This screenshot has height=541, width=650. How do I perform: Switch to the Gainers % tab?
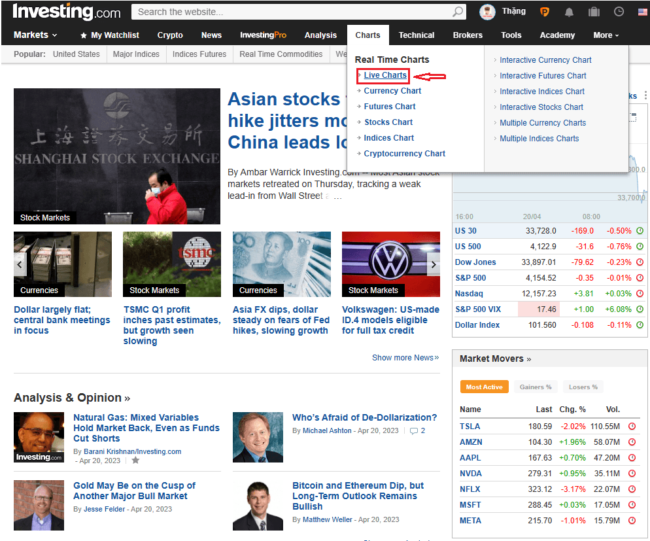tap(536, 387)
